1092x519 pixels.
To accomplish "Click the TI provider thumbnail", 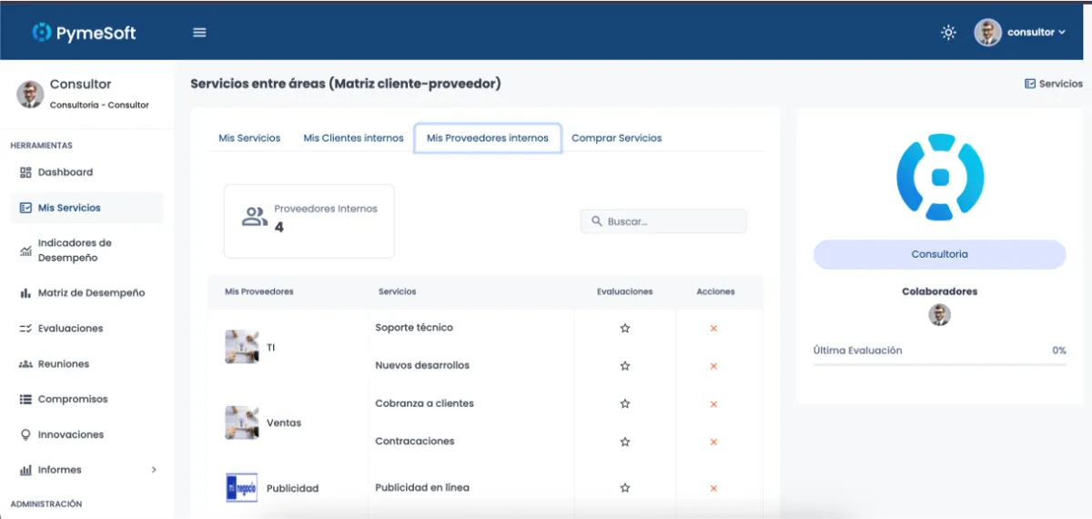I will click(x=242, y=347).
